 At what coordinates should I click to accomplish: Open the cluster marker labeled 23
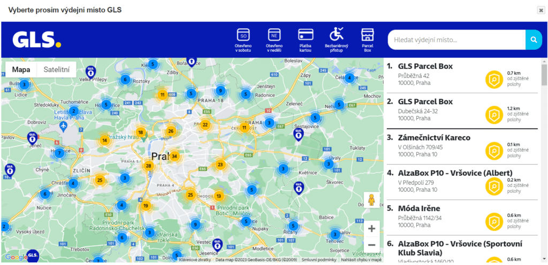[x=220, y=165]
